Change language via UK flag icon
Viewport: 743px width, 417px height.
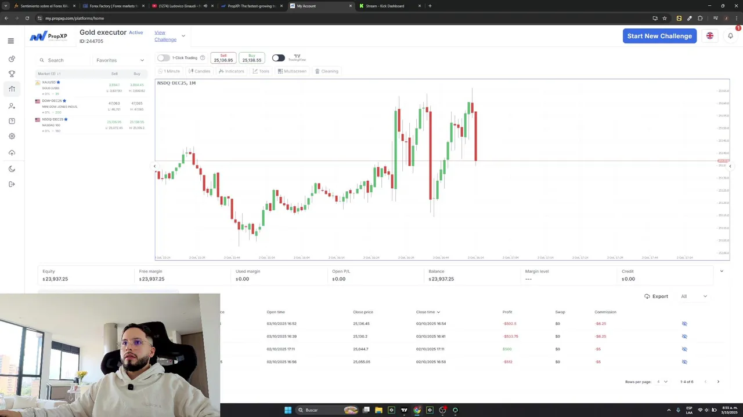tap(709, 36)
